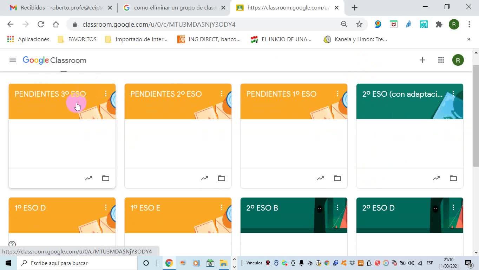Open the Drive folder for PENDIENTES 3º ESO
479x270 pixels.
point(106,178)
